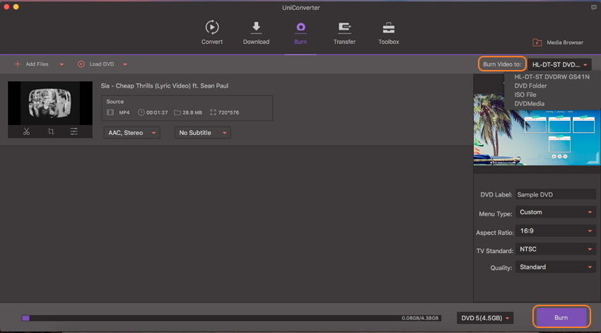Choose ISO File from the list
The image size is (601, 333).
click(x=525, y=95)
